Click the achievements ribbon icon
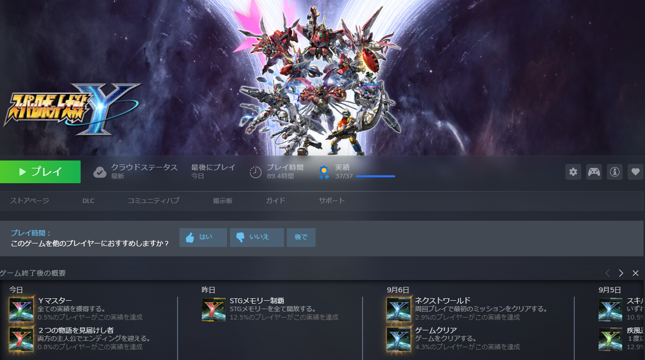Image resolution: width=645 pixels, height=360 pixels. tap(324, 172)
